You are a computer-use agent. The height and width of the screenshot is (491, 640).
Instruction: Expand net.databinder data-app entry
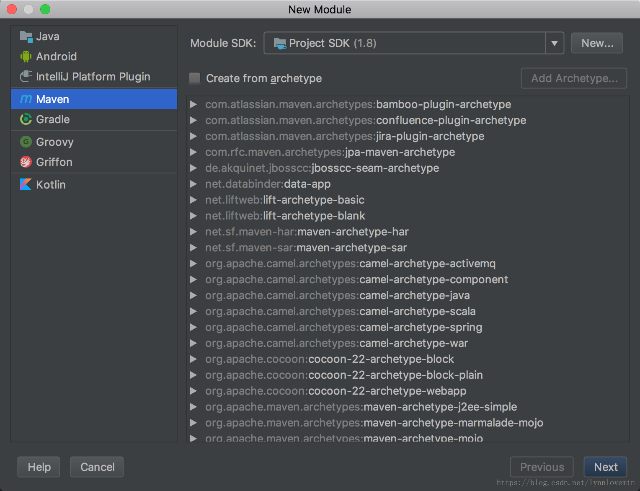[x=194, y=184]
